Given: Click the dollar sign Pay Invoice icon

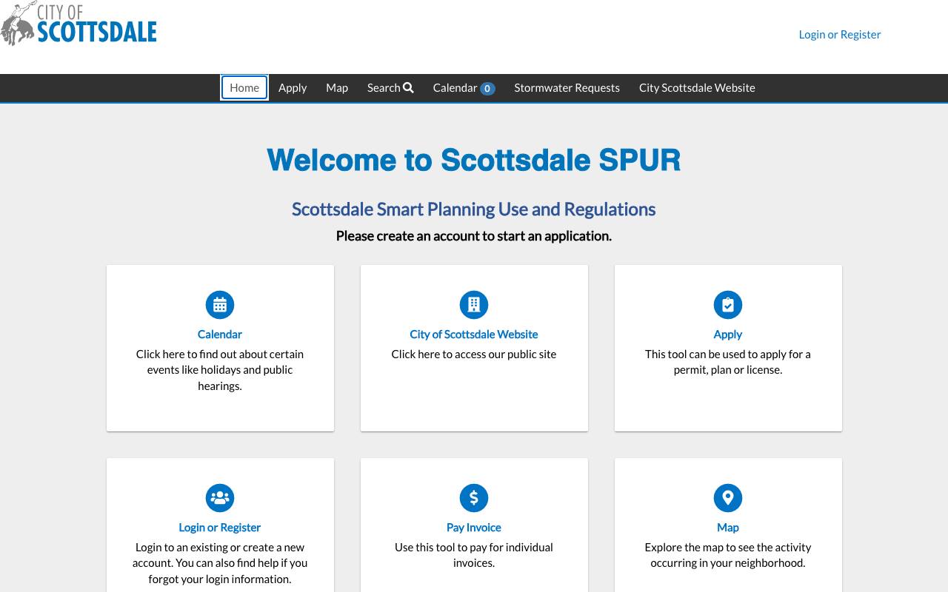Looking at the screenshot, I should pyautogui.click(x=474, y=498).
